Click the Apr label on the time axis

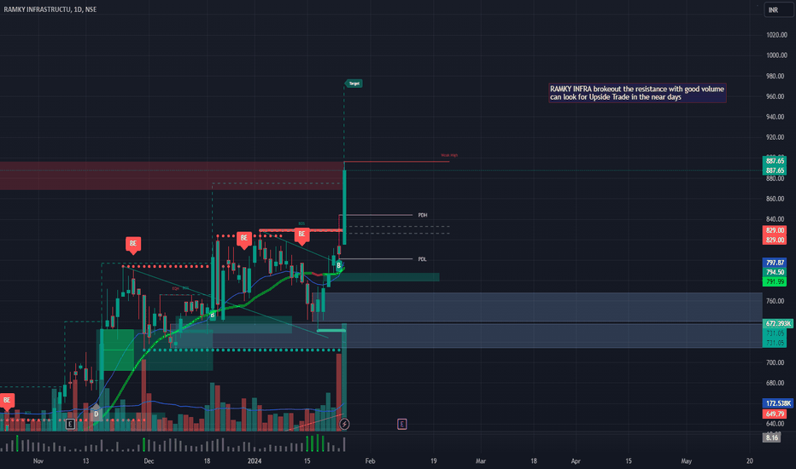tap(576, 460)
